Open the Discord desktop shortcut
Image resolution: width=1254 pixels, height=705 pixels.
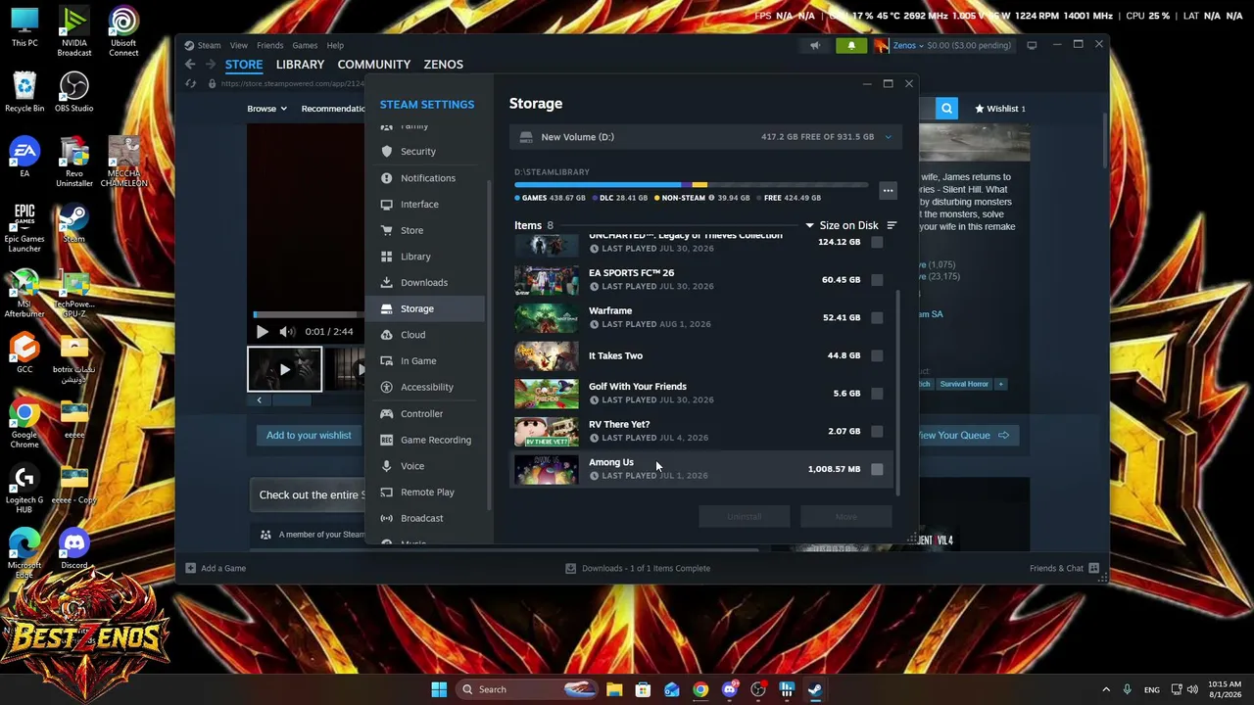(74, 550)
